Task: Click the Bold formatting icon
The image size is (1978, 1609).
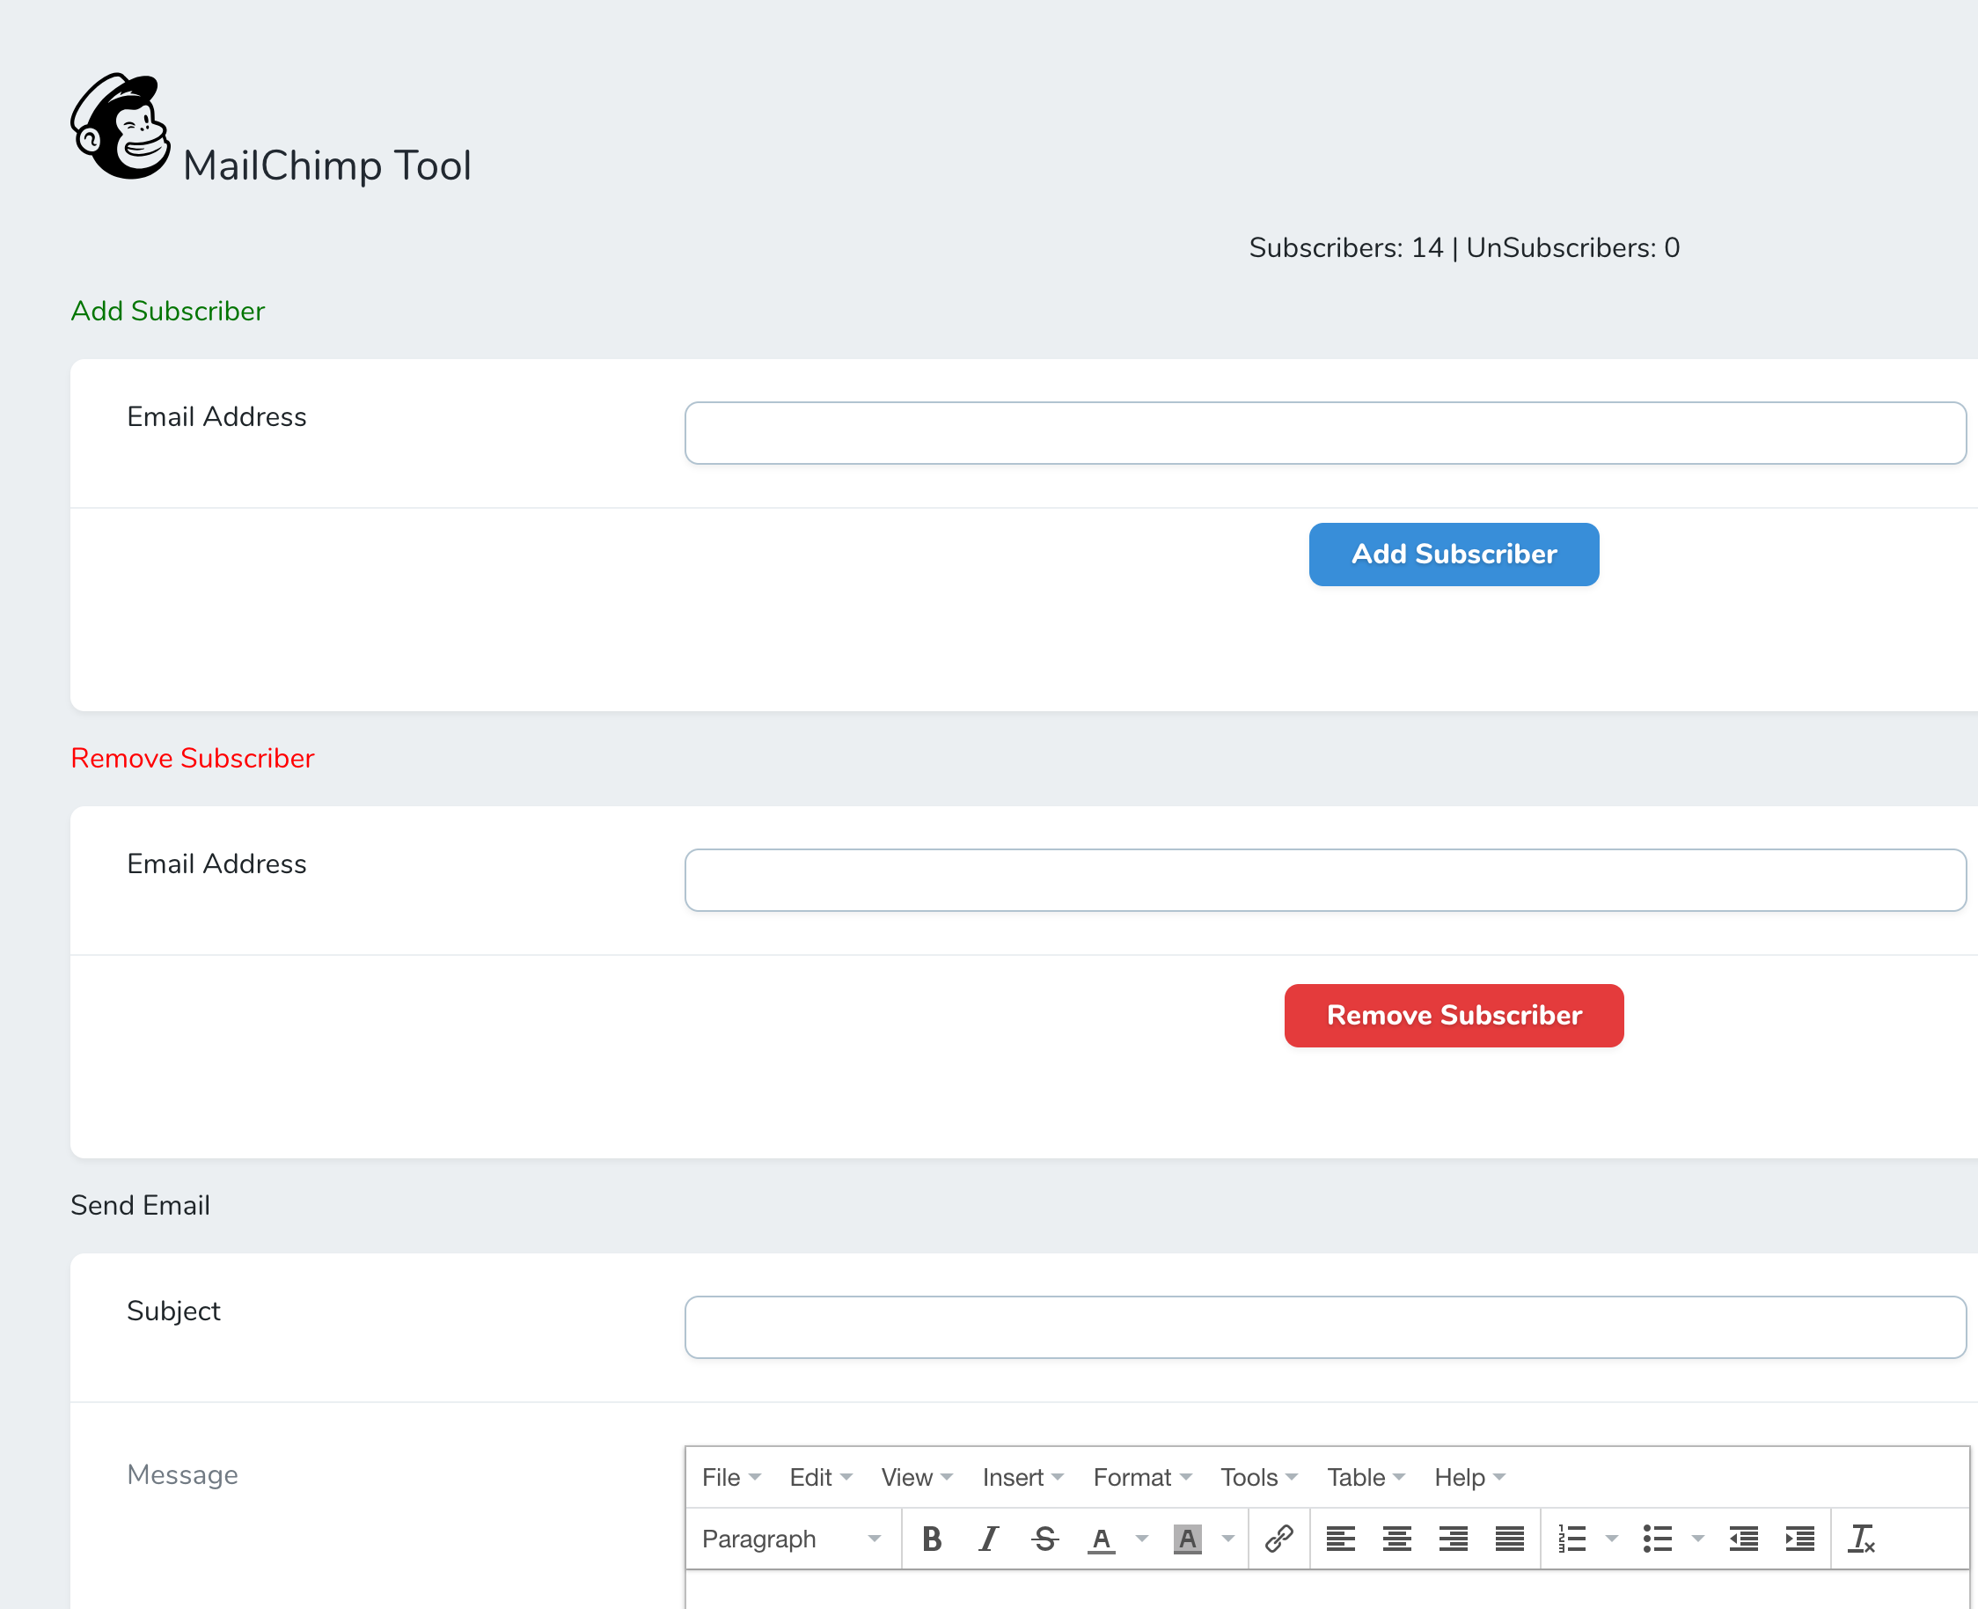Action: [931, 1539]
